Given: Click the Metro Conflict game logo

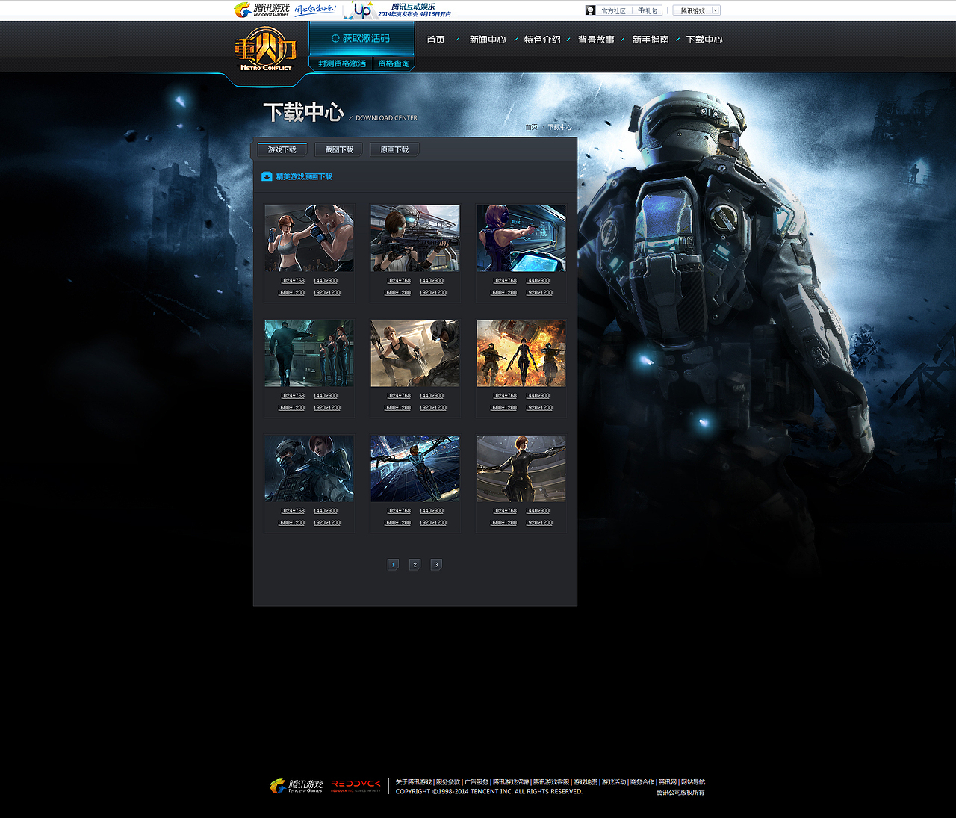Looking at the screenshot, I should coord(266,49).
